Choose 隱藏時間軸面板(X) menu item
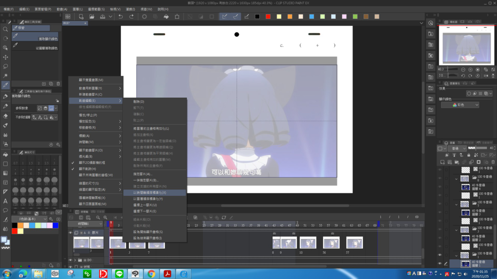497x279 pixels. (x=96, y=198)
